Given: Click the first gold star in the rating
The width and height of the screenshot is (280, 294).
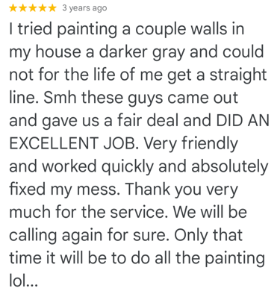Looking at the screenshot, I should click(x=13, y=8).
